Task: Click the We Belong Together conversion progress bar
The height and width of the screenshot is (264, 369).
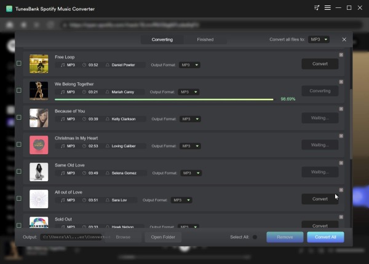Action: (x=164, y=99)
